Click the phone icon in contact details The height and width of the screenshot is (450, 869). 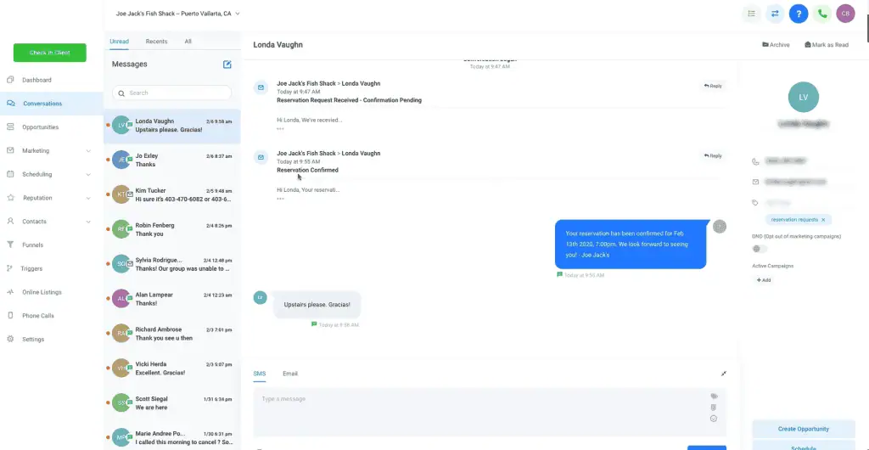pyautogui.click(x=754, y=162)
